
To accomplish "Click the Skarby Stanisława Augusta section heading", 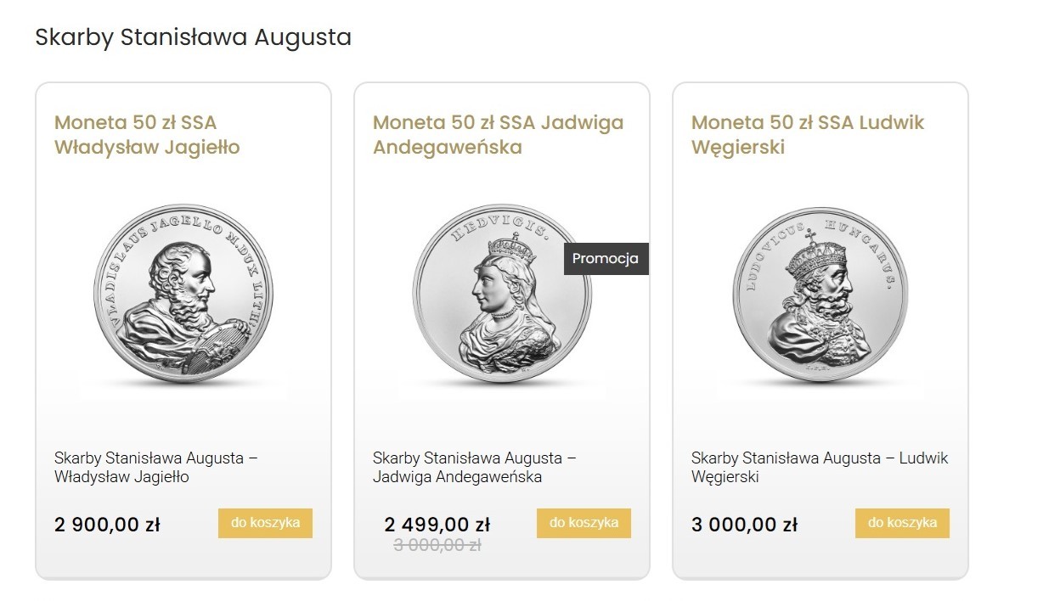I will tap(193, 37).
